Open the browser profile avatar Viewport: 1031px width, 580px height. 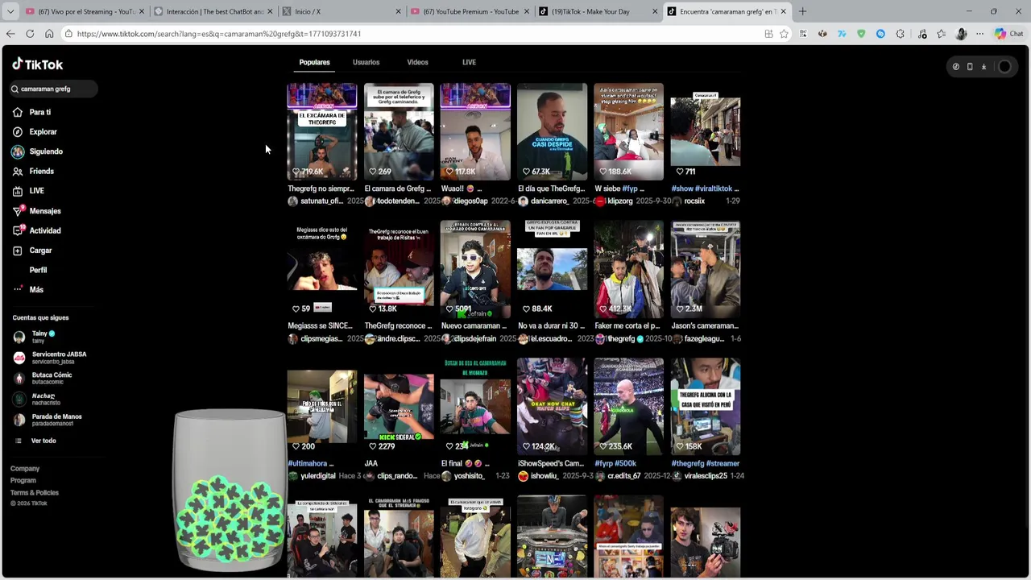coord(961,34)
